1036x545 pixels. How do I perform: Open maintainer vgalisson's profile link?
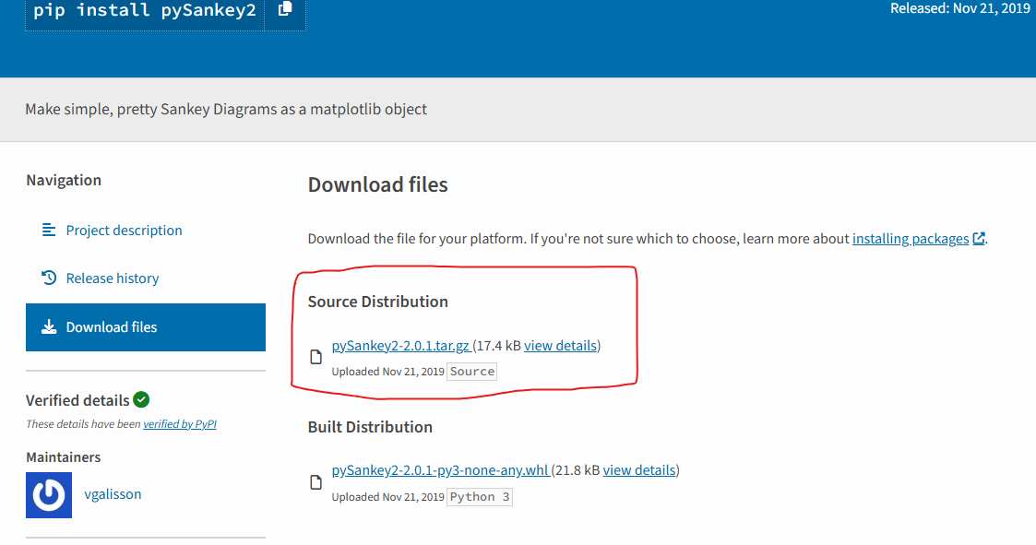pos(113,494)
